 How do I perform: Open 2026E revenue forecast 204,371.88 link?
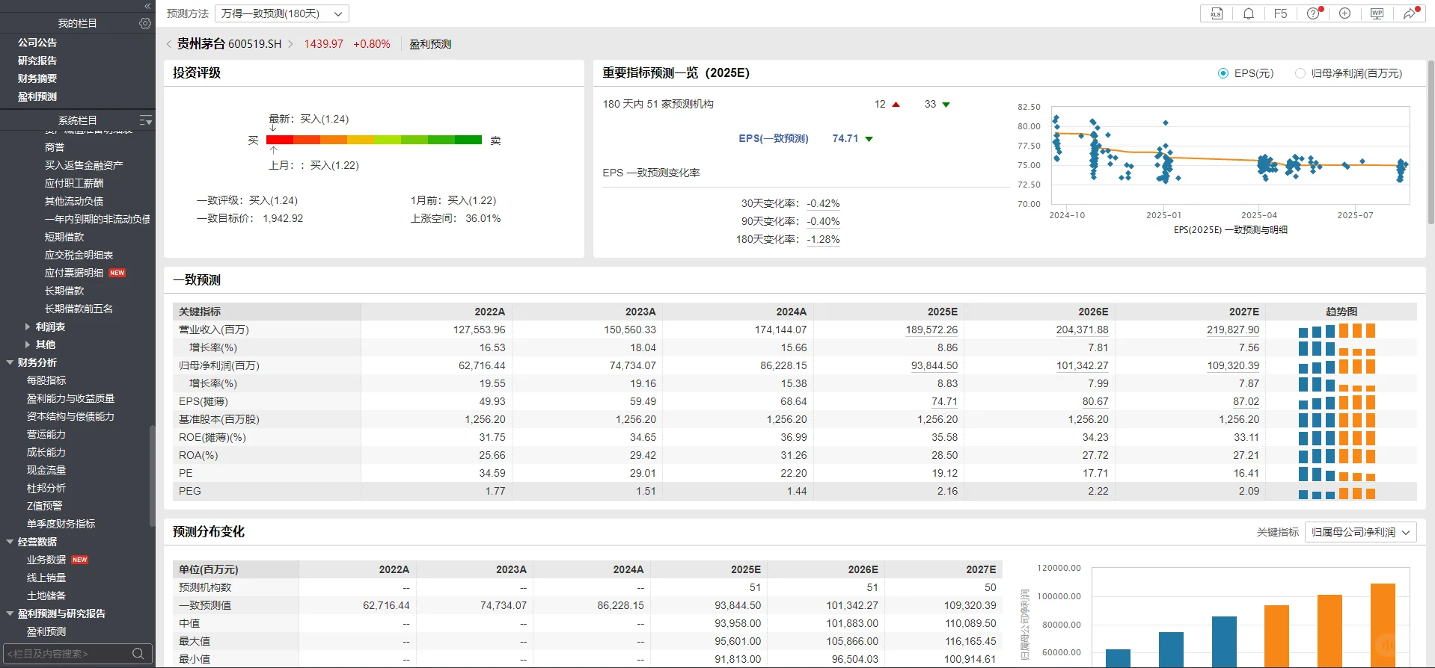[x=1083, y=330]
